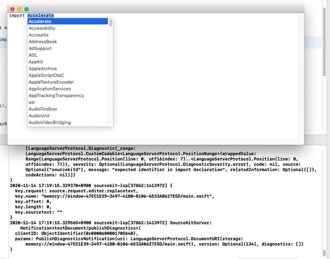
Task: Click the params PublishDiagnosticsNotification log line
Action: (x=129, y=239)
